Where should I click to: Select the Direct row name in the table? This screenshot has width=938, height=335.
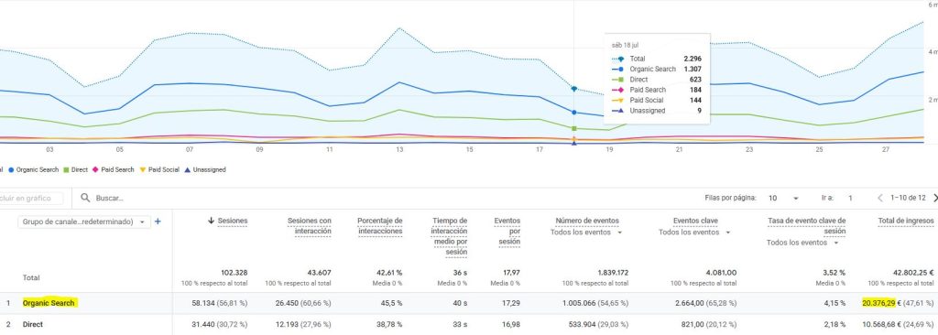point(32,325)
